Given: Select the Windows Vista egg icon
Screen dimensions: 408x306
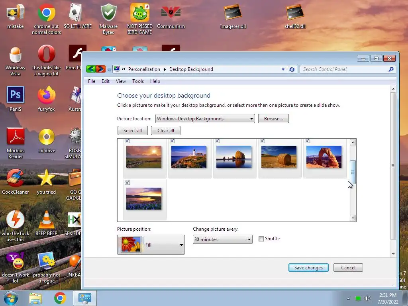Looking at the screenshot, I should click(16, 61).
